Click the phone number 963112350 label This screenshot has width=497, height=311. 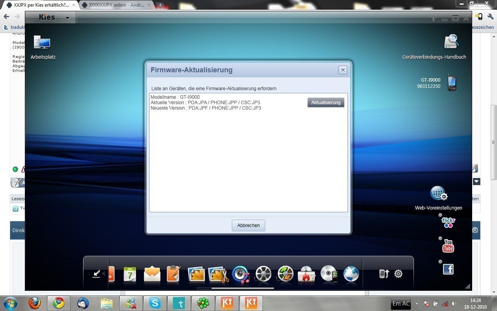coord(429,86)
